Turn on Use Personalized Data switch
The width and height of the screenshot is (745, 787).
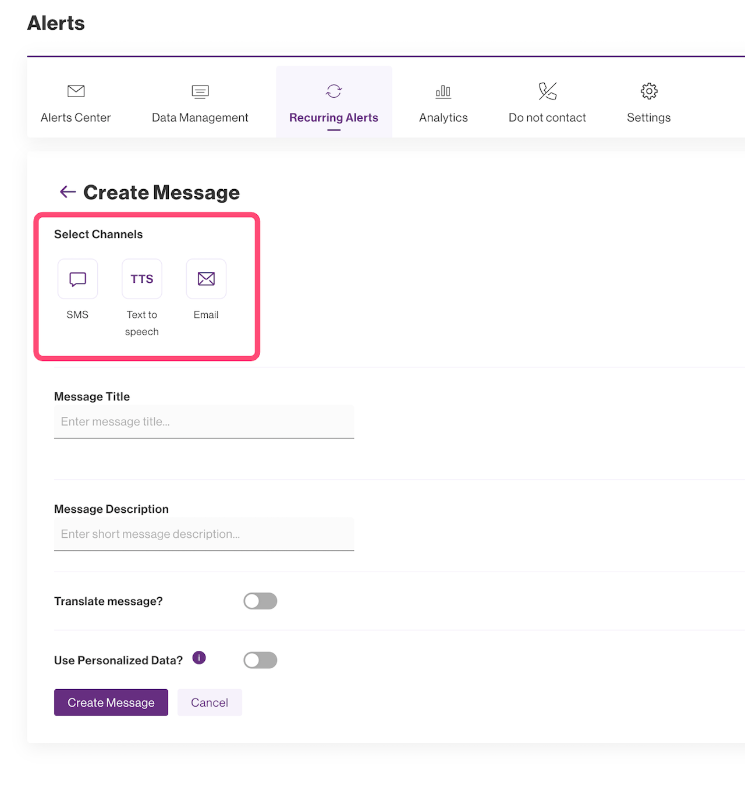[x=260, y=660]
